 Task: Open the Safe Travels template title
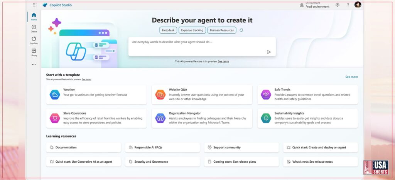pos(282,90)
